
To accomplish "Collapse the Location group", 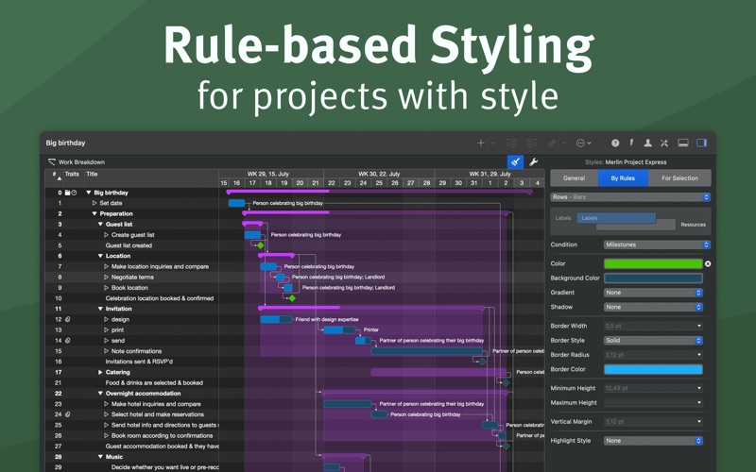I will [x=100, y=256].
